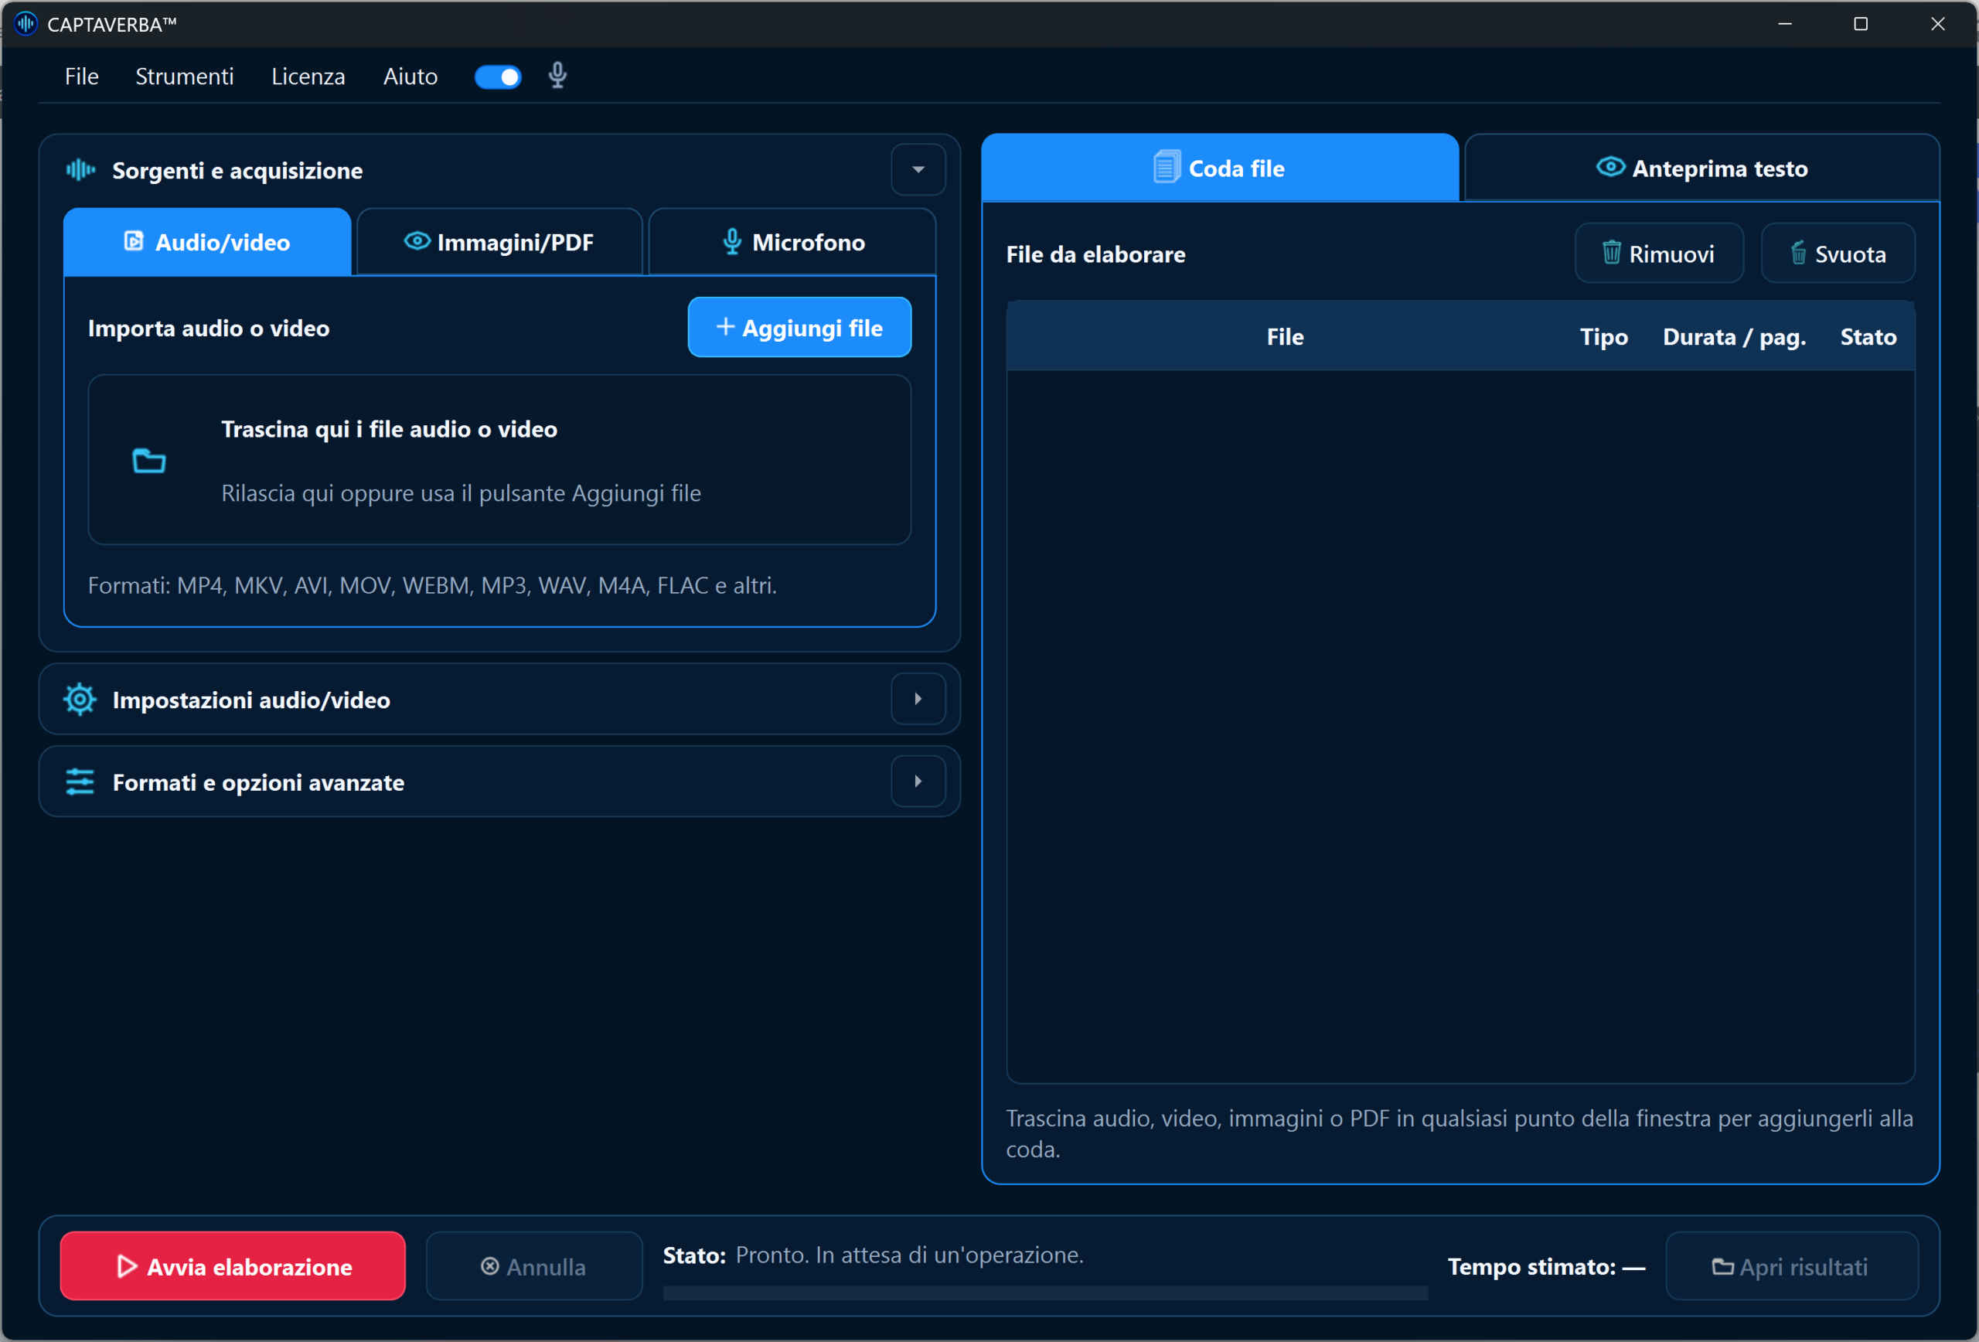
Task: Open the Aiuto menu
Action: pyautogui.click(x=410, y=77)
